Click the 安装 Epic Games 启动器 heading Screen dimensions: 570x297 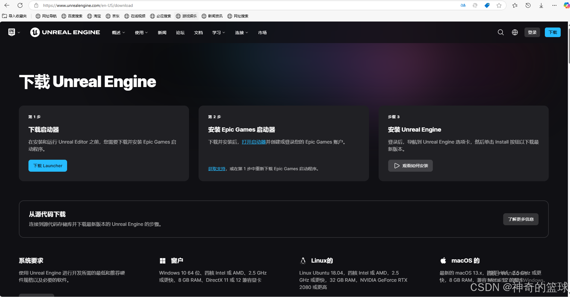coord(242,130)
